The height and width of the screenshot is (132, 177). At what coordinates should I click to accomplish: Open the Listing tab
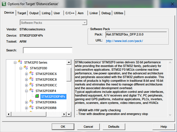pos(46,13)
